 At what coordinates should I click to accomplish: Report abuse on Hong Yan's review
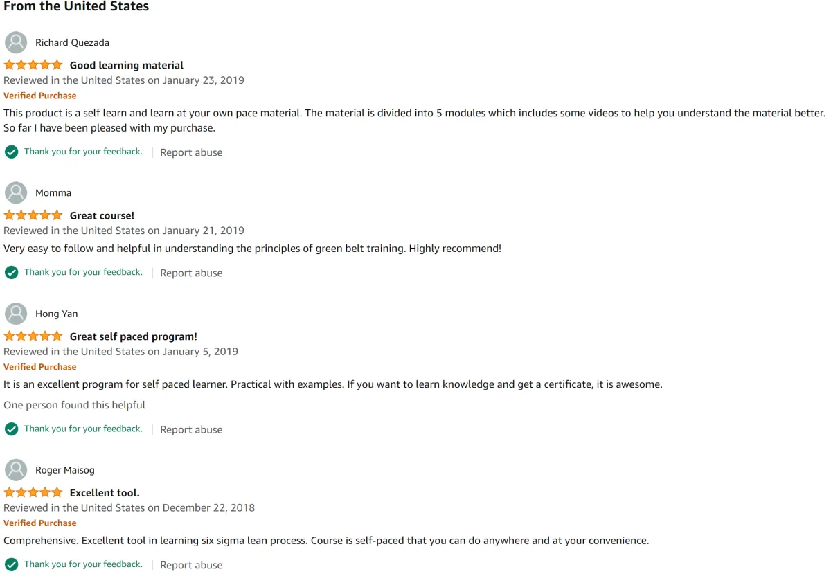click(x=191, y=429)
